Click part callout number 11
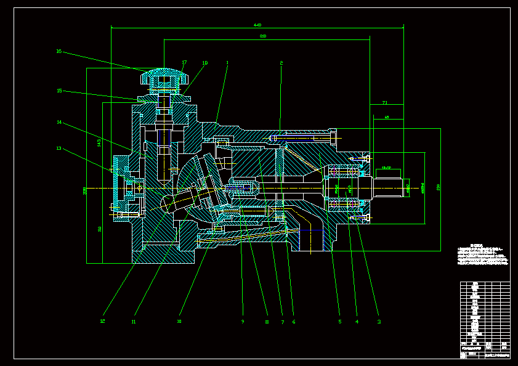Image resolution: width=518 pixels, height=366 pixels. click(x=134, y=321)
